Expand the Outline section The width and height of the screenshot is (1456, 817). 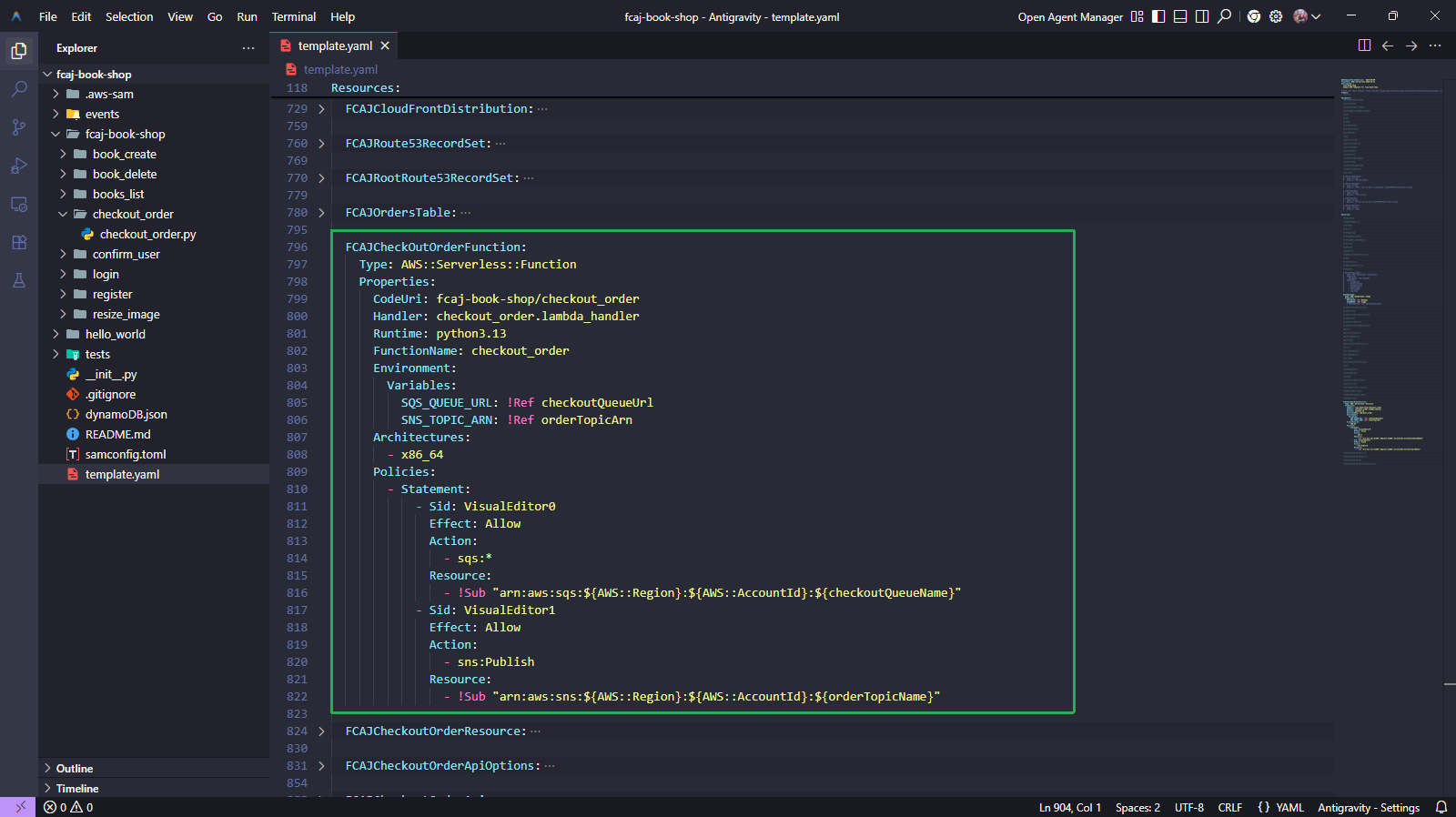point(154,769)
